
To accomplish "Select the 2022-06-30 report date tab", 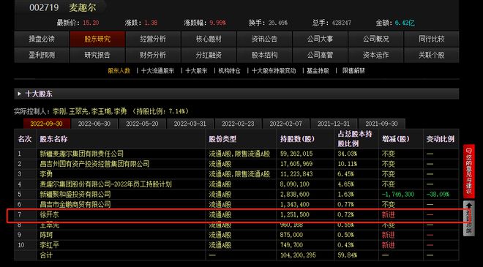I will click(x=94, y=124).
